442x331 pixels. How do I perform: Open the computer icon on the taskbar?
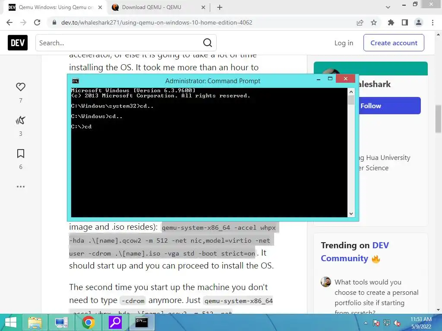click(x=61, y=322)
